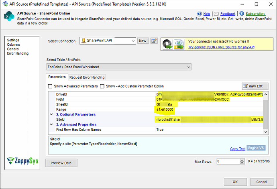This screenshot has height=189, width=277.
Task: Open the Subscription link
Action: click(255, 14)
